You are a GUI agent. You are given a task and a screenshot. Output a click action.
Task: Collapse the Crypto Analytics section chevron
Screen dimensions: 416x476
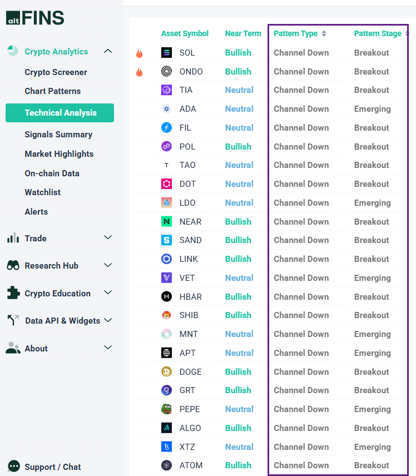(108, 51)
